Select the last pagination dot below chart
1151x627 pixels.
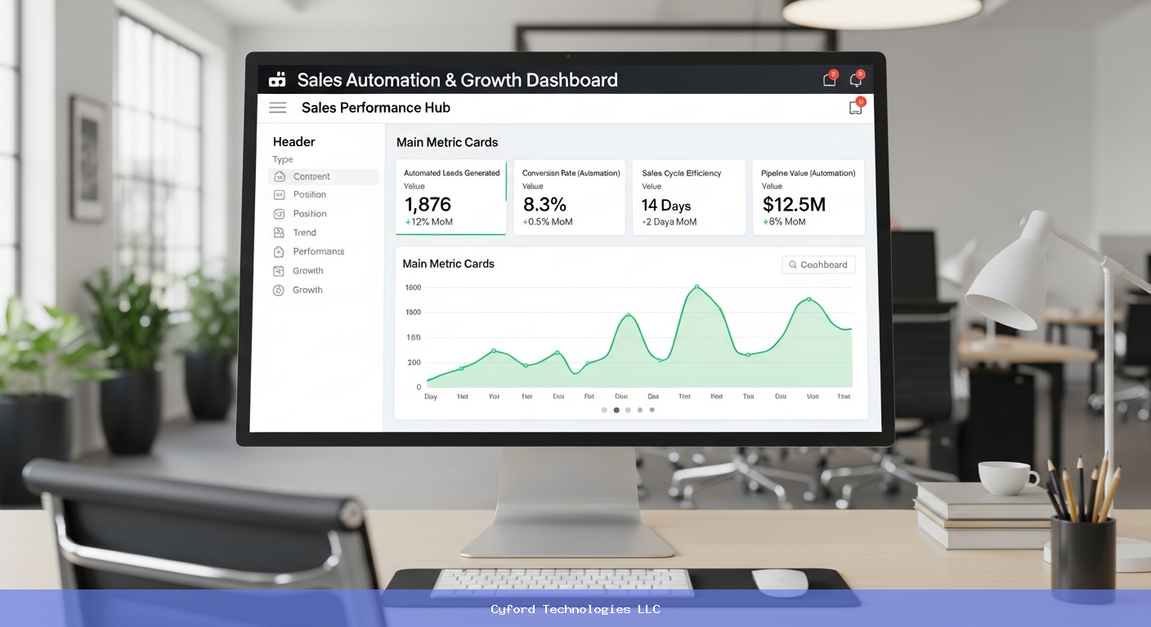pyautogui.click(x=652, y=410)
